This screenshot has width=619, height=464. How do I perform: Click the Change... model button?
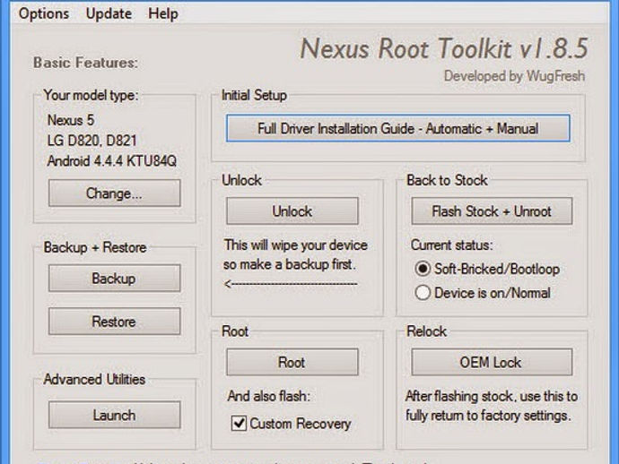(114, 193)
